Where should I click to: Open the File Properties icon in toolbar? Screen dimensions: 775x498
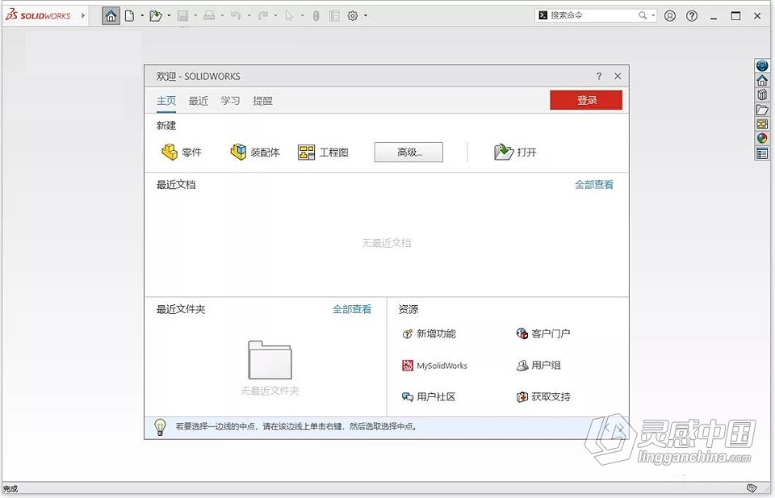(334, 16)
